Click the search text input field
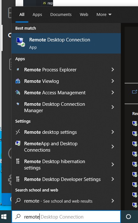 [x=66, y=217]
